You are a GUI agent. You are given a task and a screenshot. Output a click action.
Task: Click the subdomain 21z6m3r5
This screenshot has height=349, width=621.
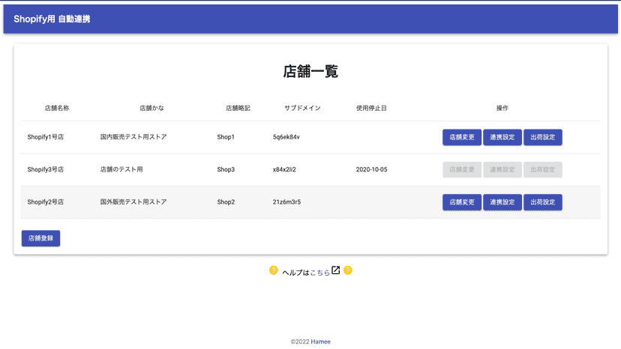click(286, 202)
